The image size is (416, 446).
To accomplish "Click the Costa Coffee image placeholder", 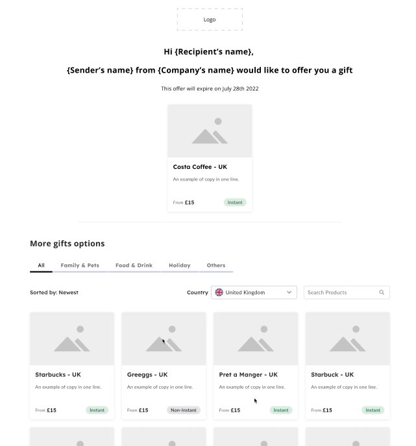I will [210, 131].
